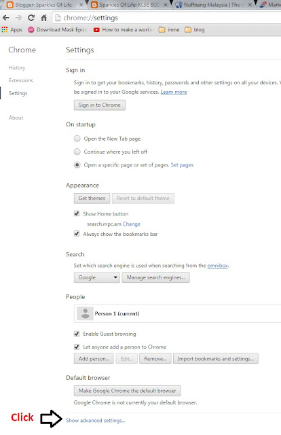Image resolution: width=281 pixels, height=435 pixels.
Task: Click the omnibox link
Action: [218, 266]
